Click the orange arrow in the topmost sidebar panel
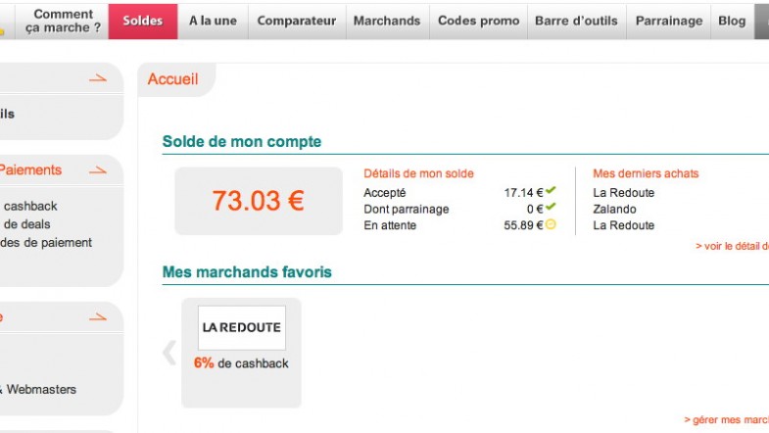769x433 pixels. (x=98, y=78)
